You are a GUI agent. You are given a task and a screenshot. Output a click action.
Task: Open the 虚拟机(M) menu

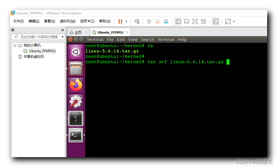click(67, 21)
